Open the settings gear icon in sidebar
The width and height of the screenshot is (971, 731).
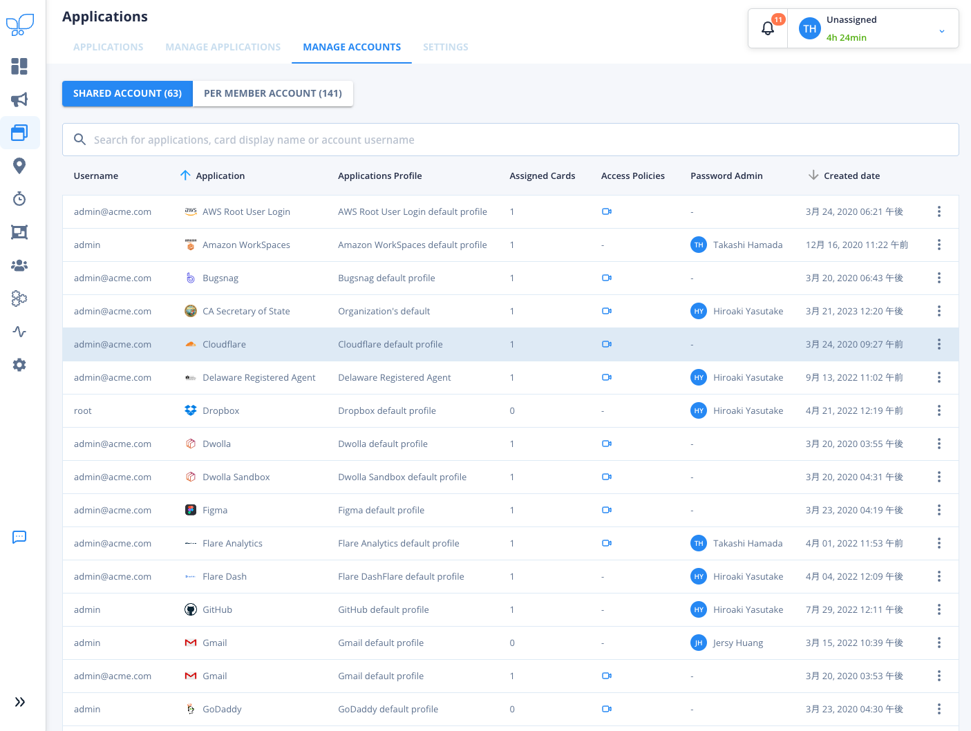[19, 365]
